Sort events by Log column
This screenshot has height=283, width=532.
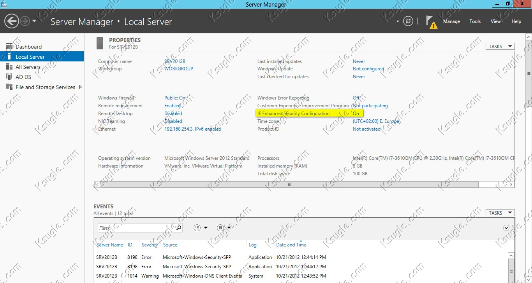(x=253, y=245)
